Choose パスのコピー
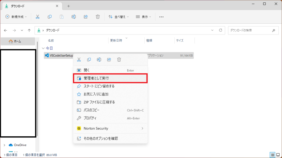282x158 pixels. coord(110,110)
